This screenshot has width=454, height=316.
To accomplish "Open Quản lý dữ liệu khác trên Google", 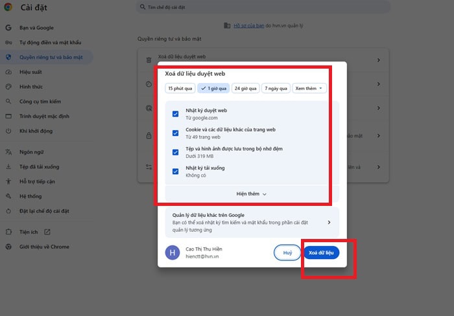I will tap(251, 222).
